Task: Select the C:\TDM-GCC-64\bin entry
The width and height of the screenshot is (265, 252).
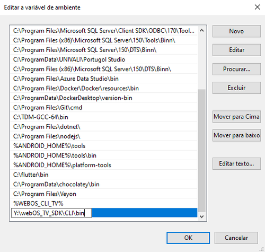Action: 104,117
